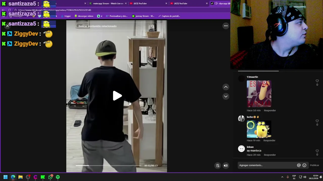Open 'jeersay Stream - W...' bookmark
Screen dimensions: 323x181
pyautogui.click(x=143, y=16)
